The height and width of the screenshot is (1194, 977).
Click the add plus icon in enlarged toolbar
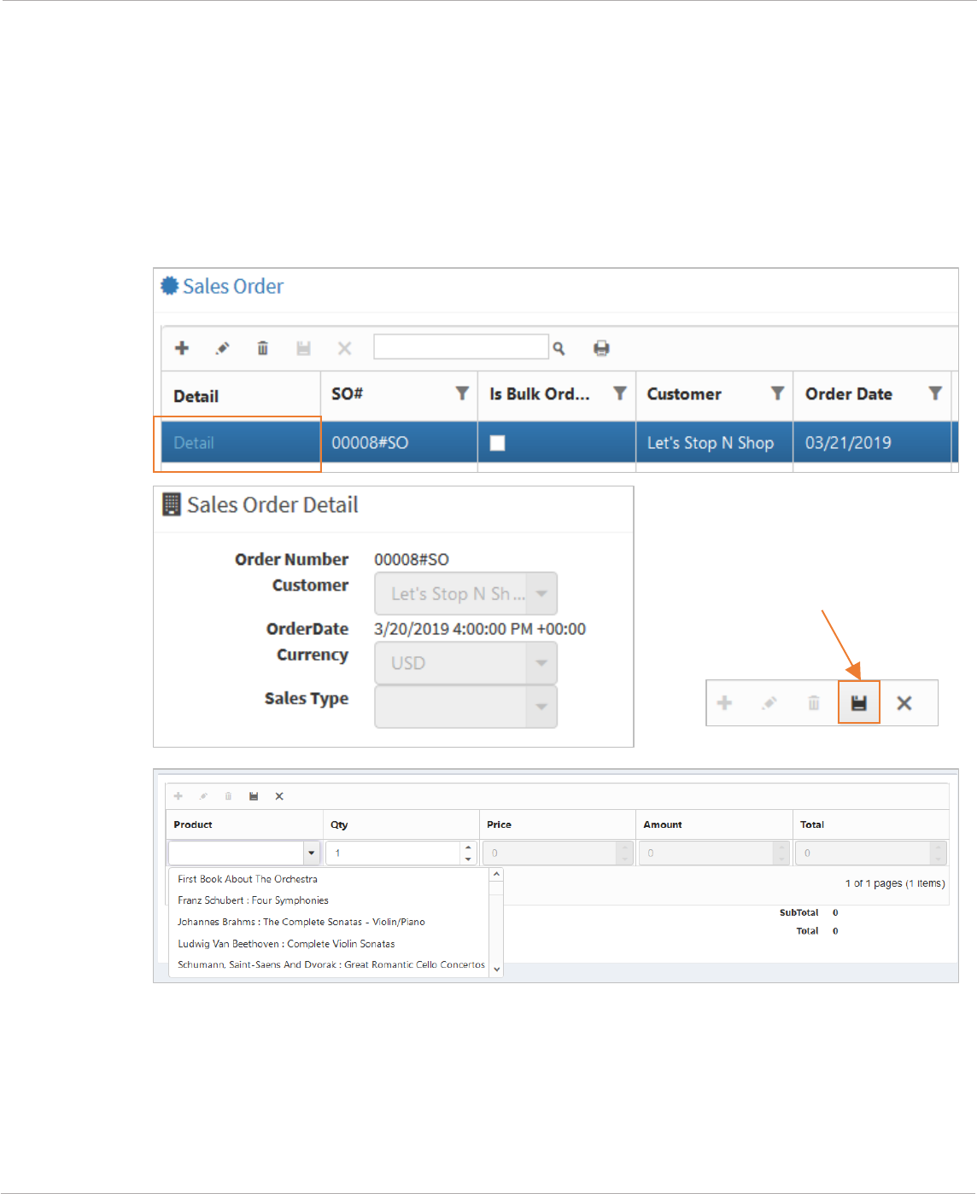724,703
